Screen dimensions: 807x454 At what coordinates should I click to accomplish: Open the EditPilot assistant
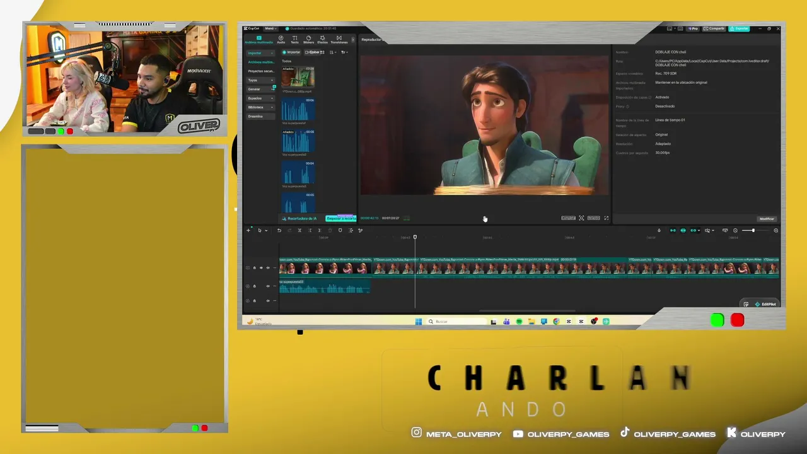point(765,305)
